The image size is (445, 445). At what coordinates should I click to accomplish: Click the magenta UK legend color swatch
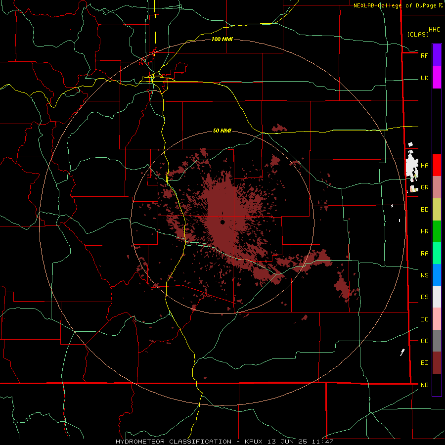[437, 78]
